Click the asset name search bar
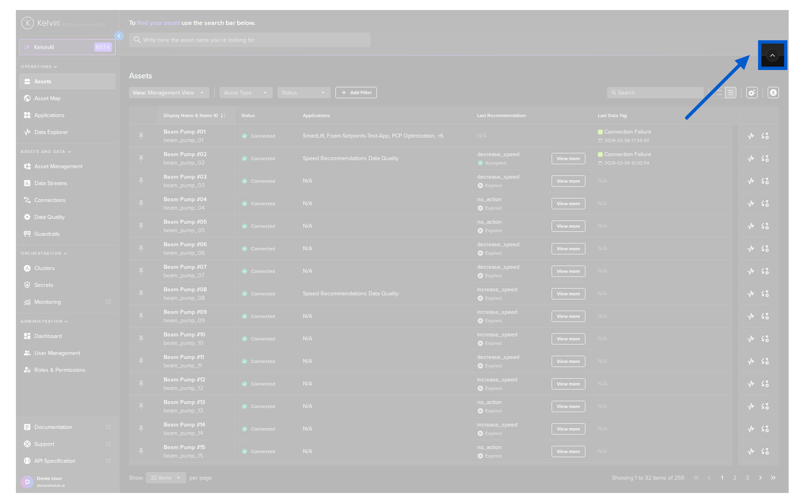Screen dimensions: 805x503 pos(249,40)
